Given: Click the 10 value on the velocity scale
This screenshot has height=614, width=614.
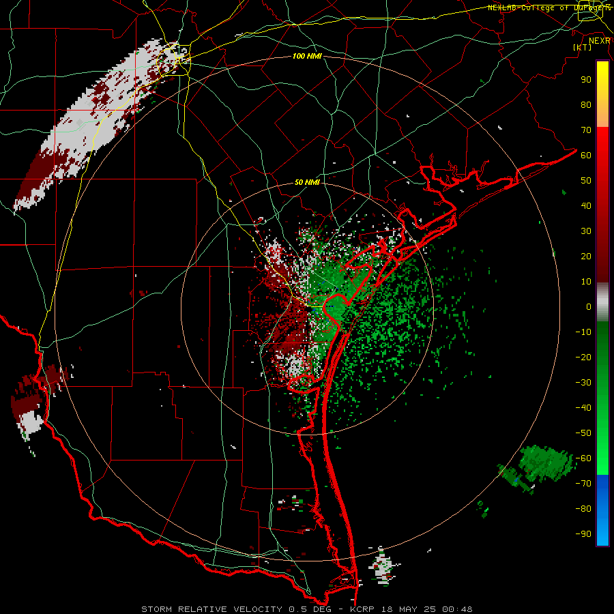Looking at the screenshot, I should pos(586,282).
